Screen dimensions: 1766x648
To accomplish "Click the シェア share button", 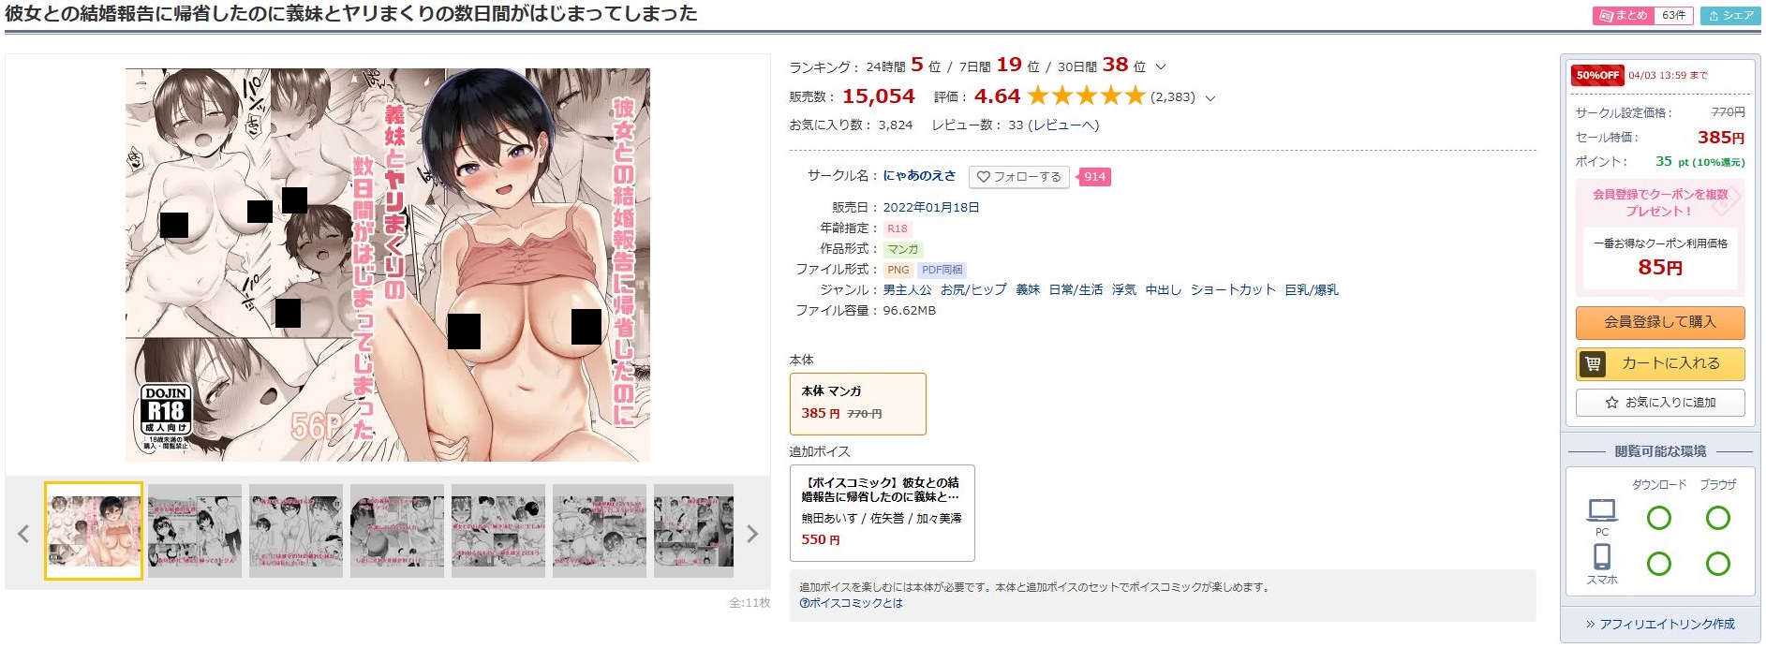I will click(x=1730, y=16).
